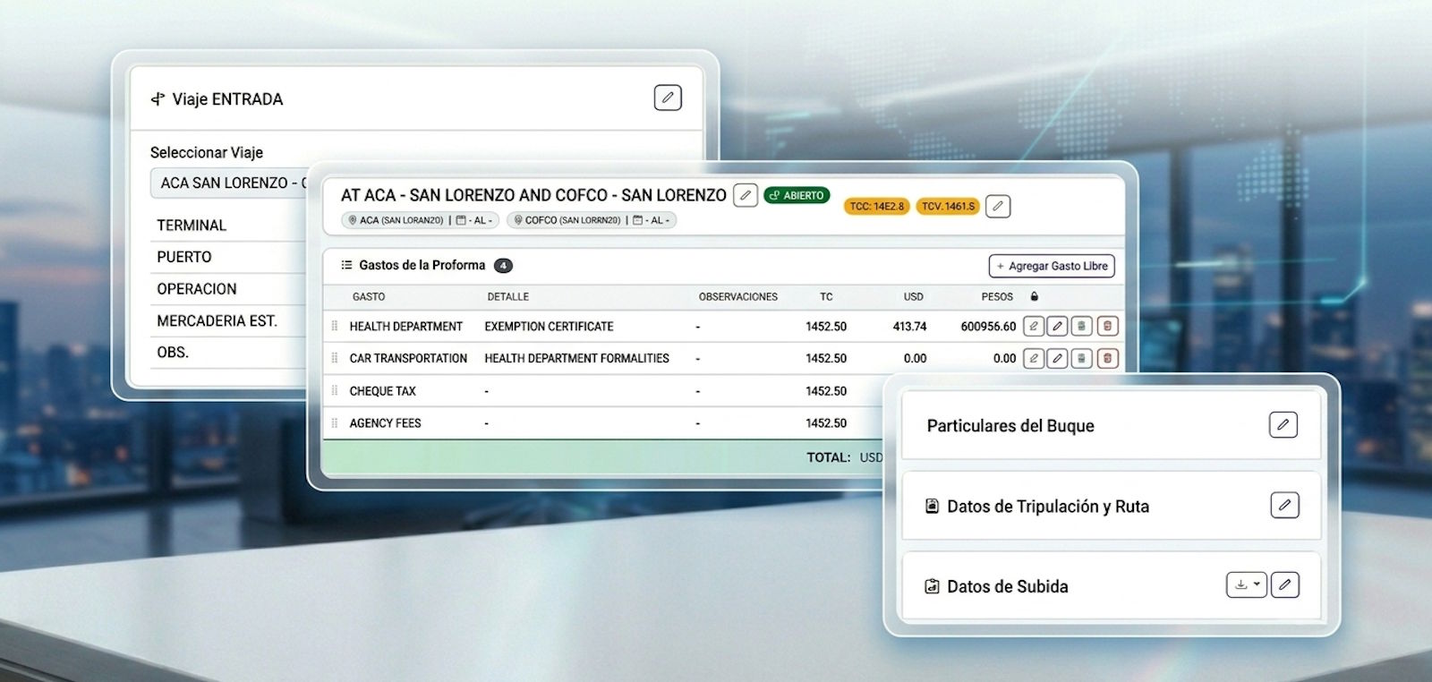
Task: Select the EXEMPTION CERTIFICATE detail cell
Action: pos(549,327)
